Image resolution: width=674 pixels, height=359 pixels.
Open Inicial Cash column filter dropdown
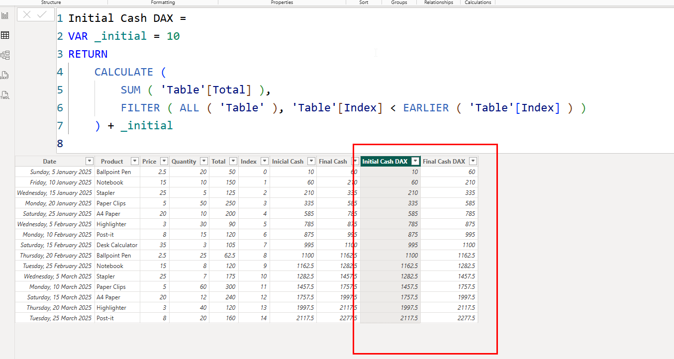tap(311, 161)
